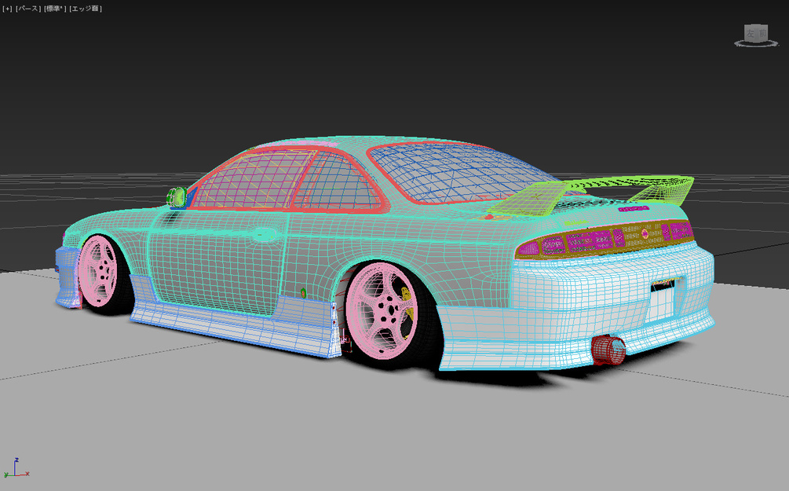Screen dimensions: 789x491
Task: Select the pink rear wheel rim
Action: click(x=382, y=310)
